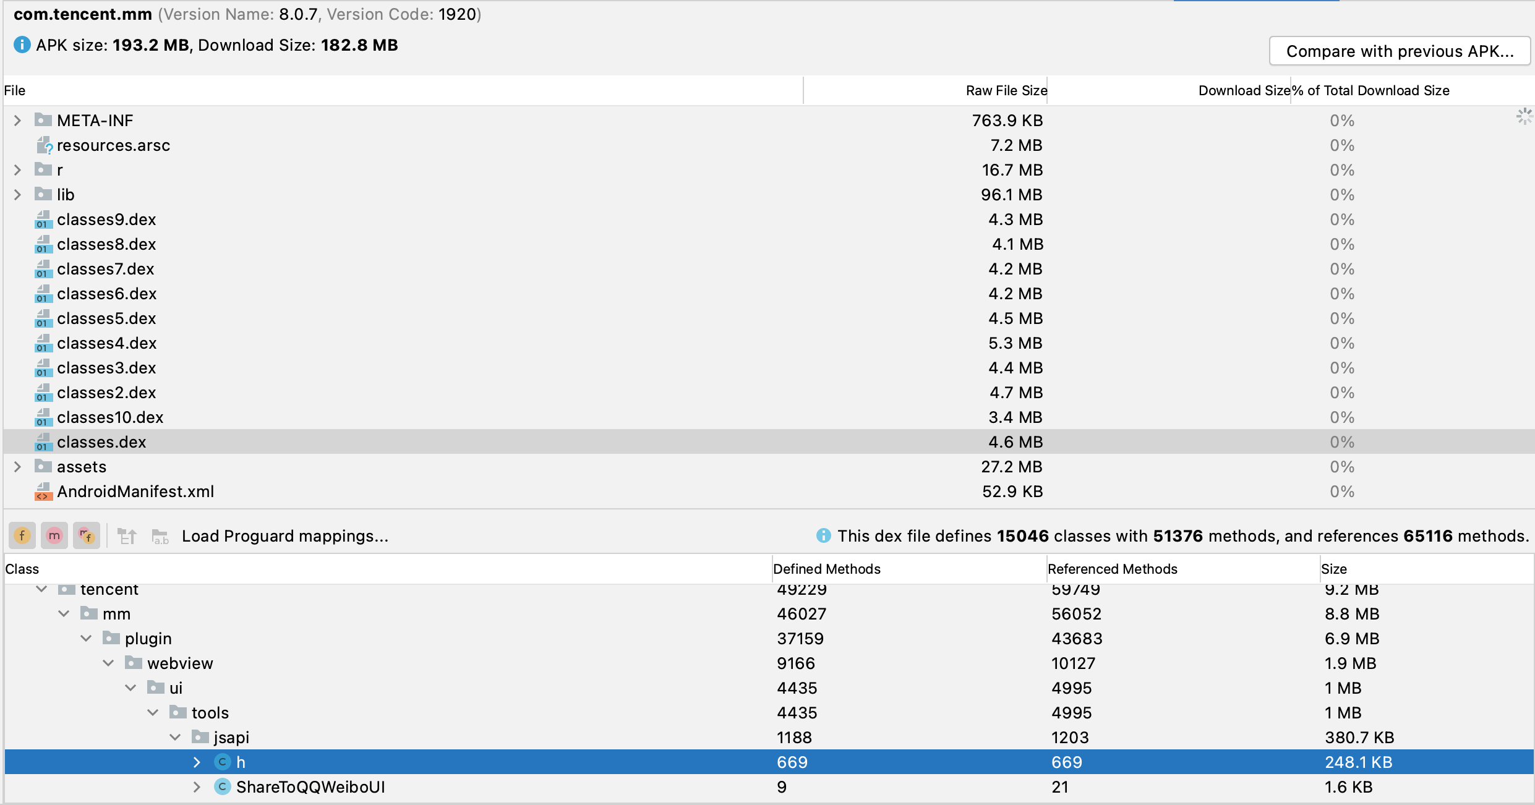Sort by Raw File Size column
This screenshot has height=805, width=1535.
pos(926,91)
